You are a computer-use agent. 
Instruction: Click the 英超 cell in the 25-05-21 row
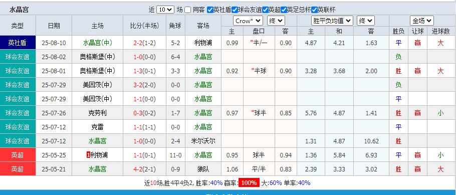click(18, 169)
